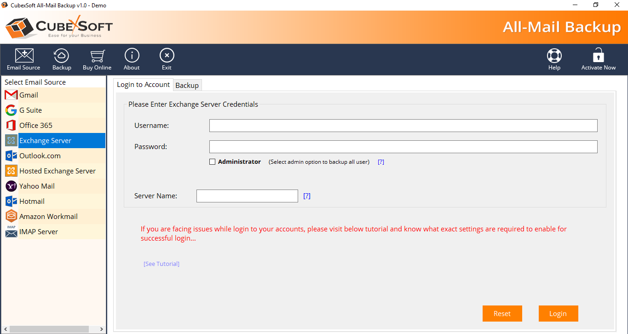The image size is (628, 334).
Task: Click the sidebar scrollbar right arrow
Action: pyautogui.click(x=102, y=329)
